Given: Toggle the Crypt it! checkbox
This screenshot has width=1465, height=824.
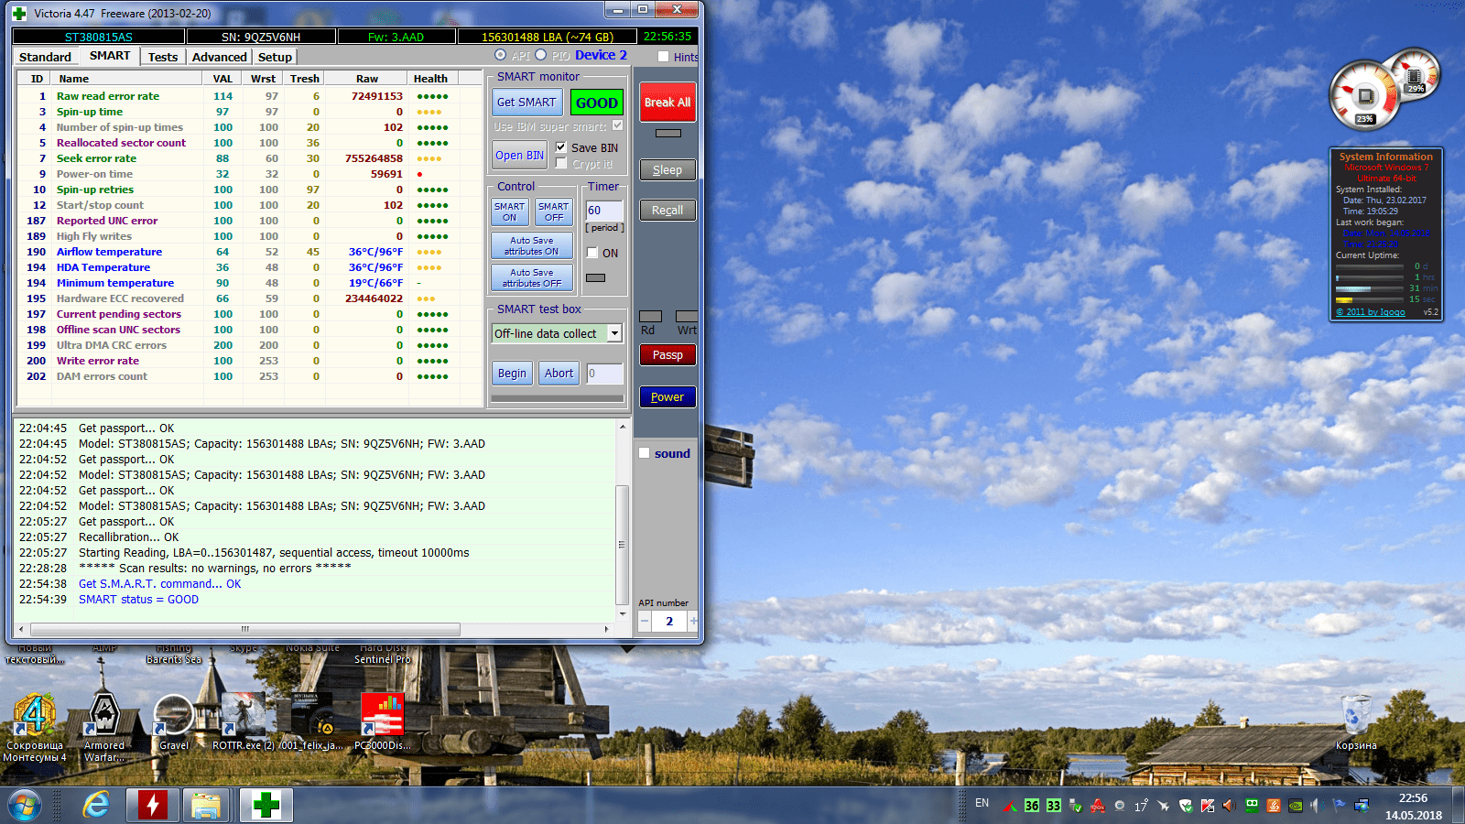Looking at the screenshot, I should point(561,164).
